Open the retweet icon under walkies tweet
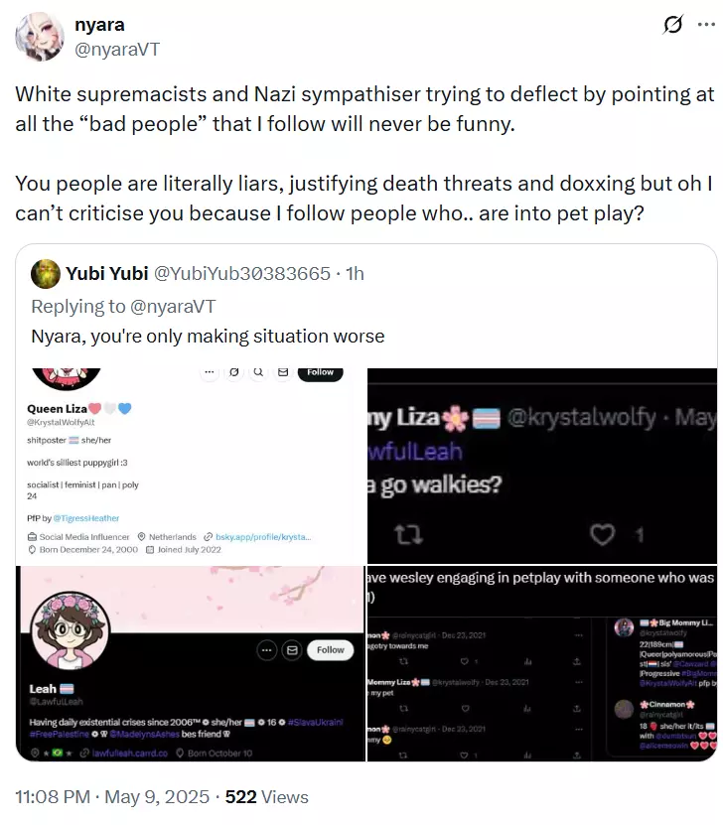This screenshot has height=825, width=723. click(x=408, y=535)
